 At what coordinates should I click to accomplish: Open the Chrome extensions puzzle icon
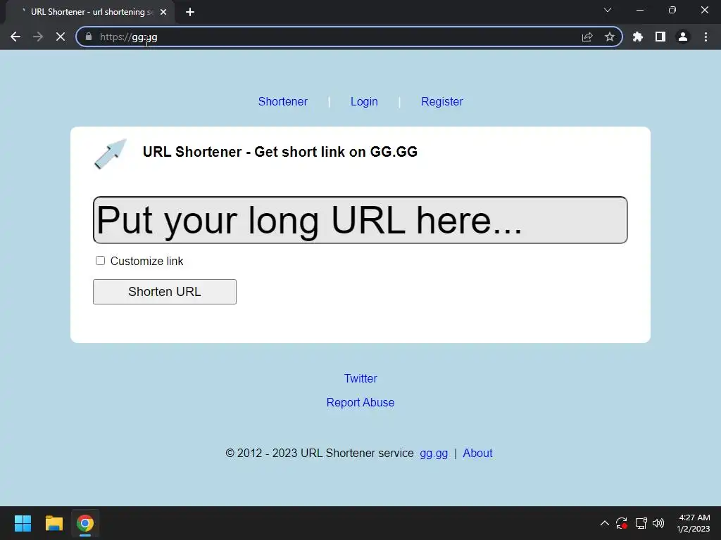(638, 37)
